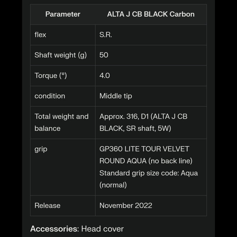
Task: Select the November 2022 release value
Action: (x=126, y=205)
